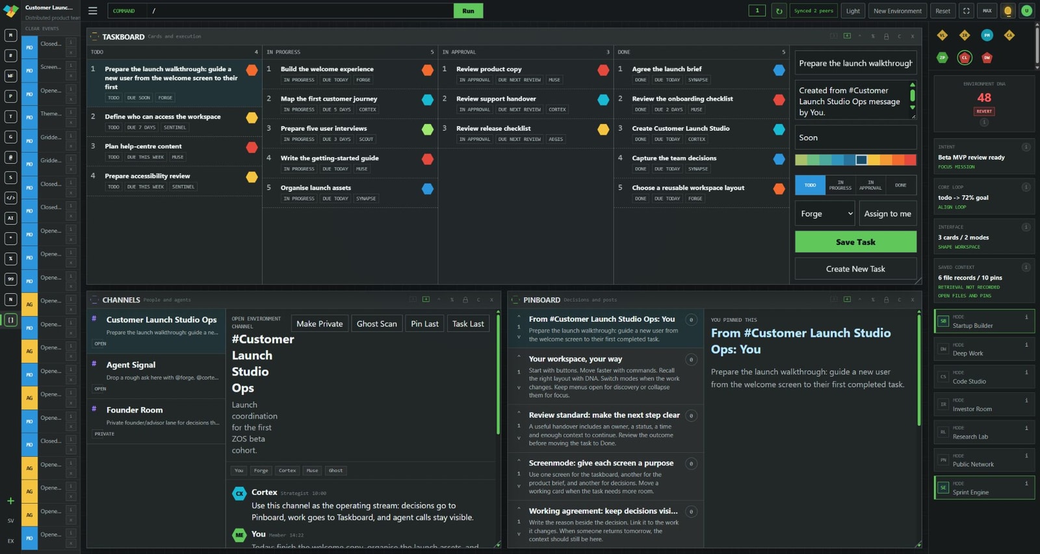Select the blue PM peer avatar
Screen dimensions: 1040x554
tap(987, 36)
